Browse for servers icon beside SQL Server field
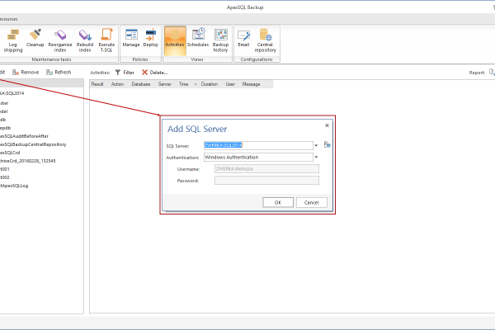This screenshot has width=495, height=330. click(327, 145)
